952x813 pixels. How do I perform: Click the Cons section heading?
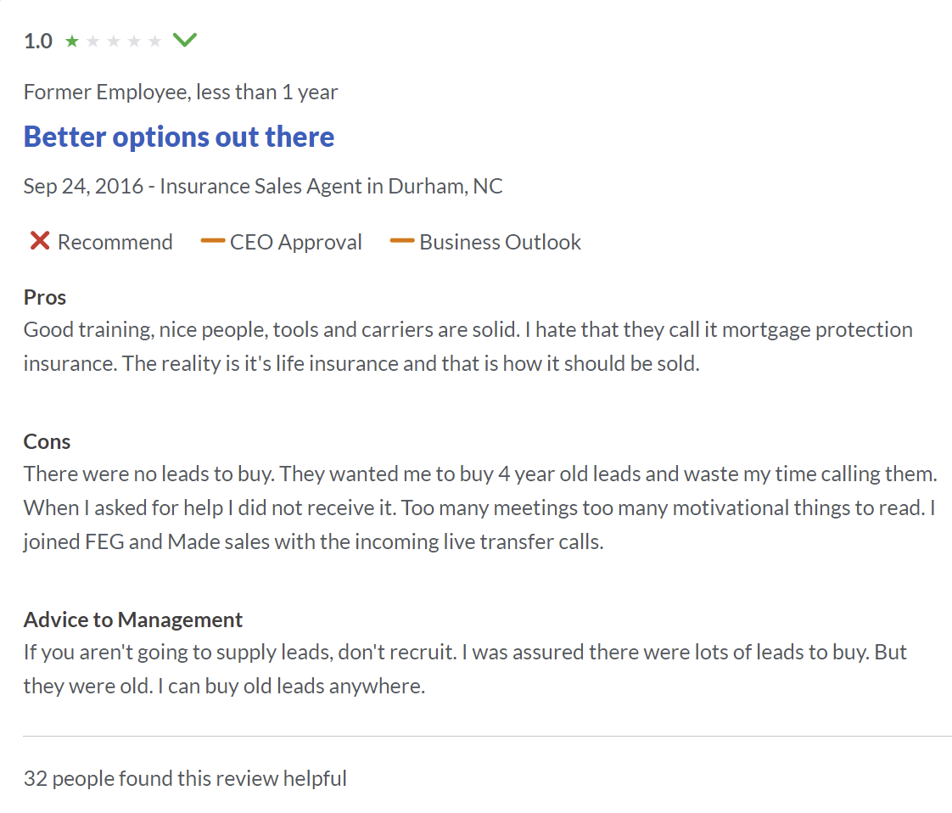48,441
